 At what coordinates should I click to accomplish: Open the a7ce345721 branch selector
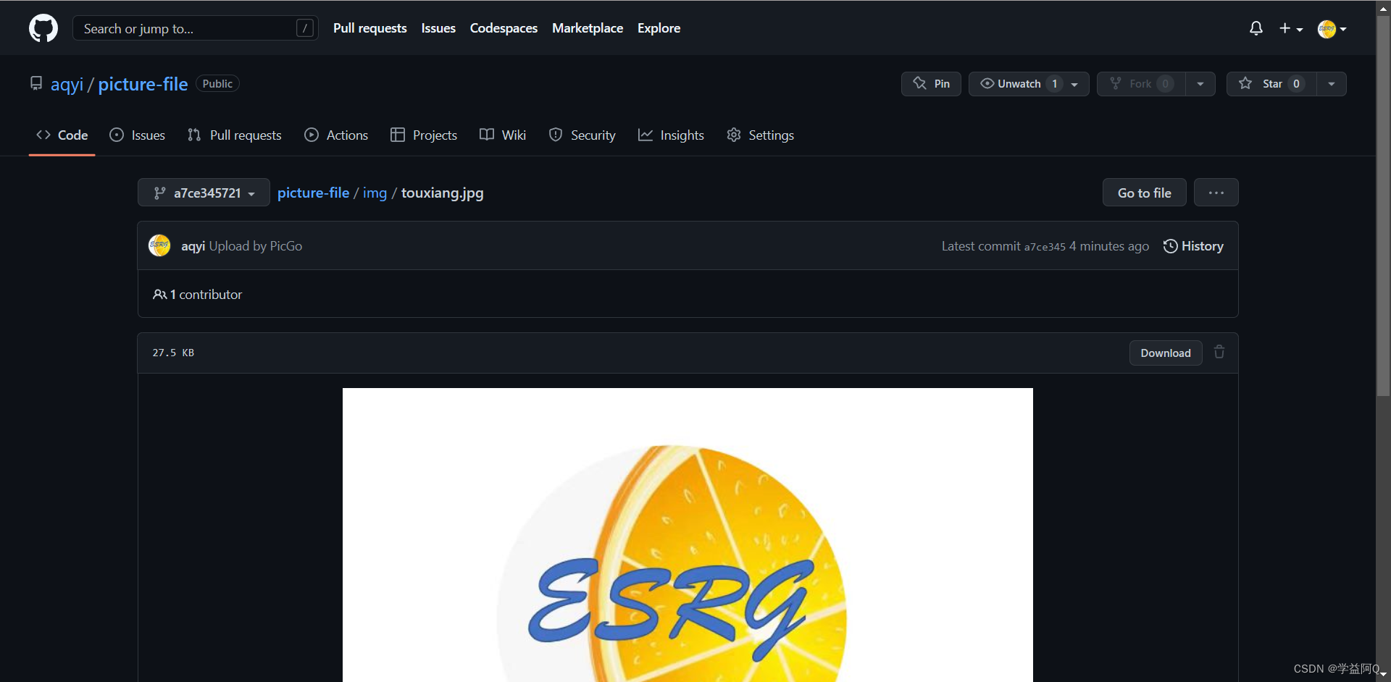click(204, 193)
